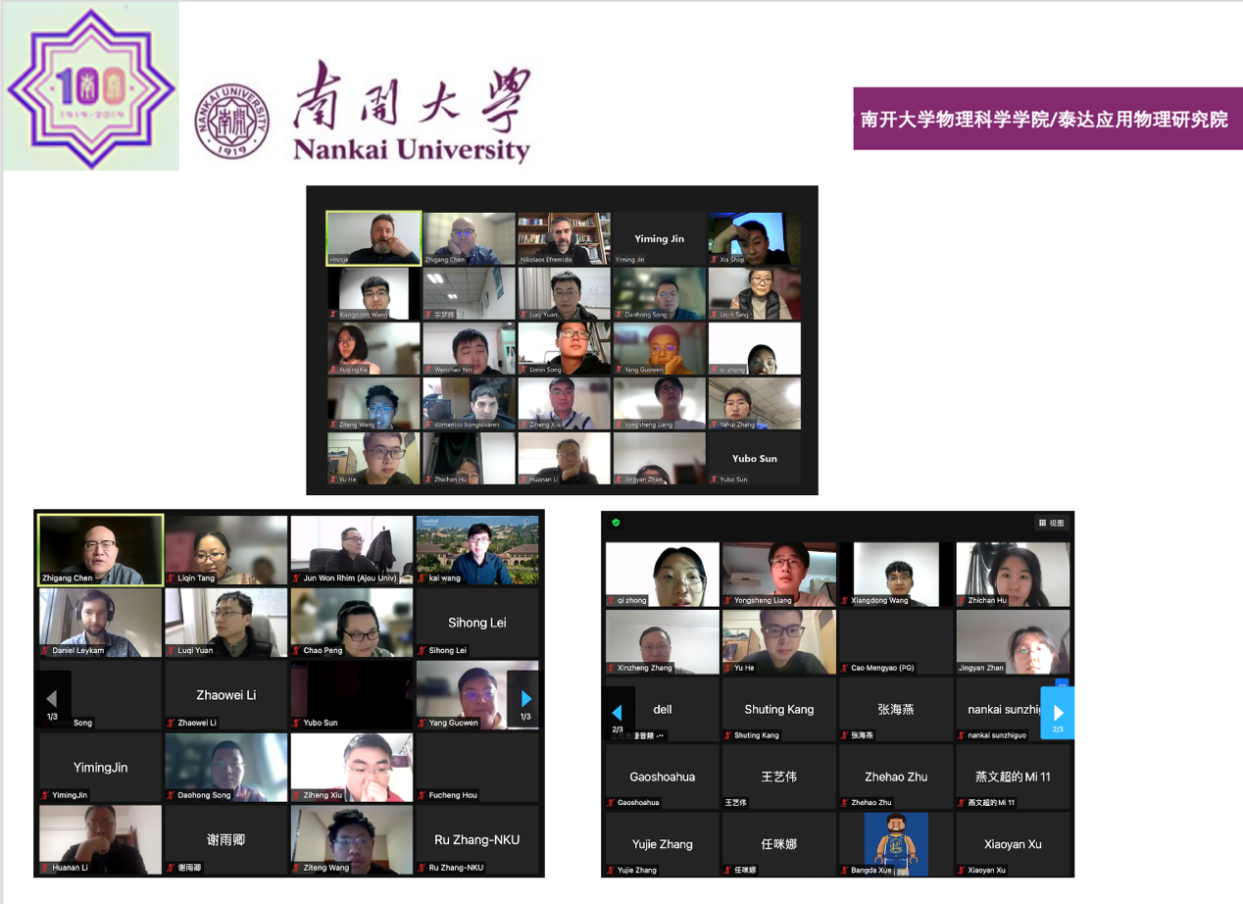
Task: Click the purple 100th anniversary emblem
Action: [x=90, y=87]
